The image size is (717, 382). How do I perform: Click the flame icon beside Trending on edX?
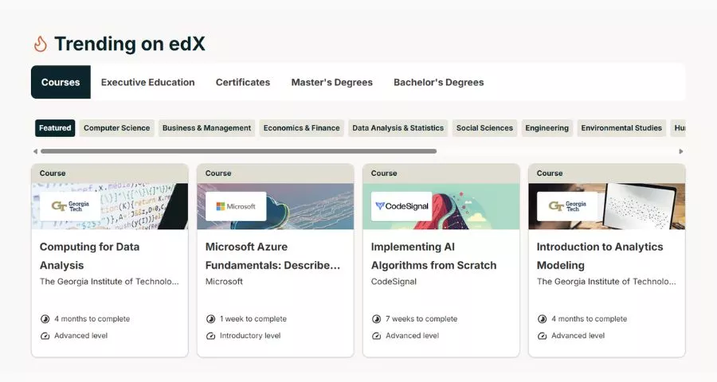[x=41, y=44]
